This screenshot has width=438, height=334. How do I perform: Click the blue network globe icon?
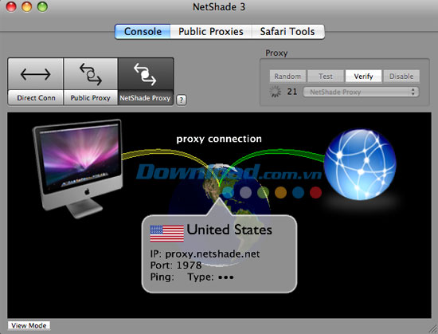[x=360, y=165]
